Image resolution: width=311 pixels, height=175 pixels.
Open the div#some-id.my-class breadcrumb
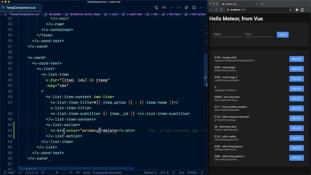[85, 14]
